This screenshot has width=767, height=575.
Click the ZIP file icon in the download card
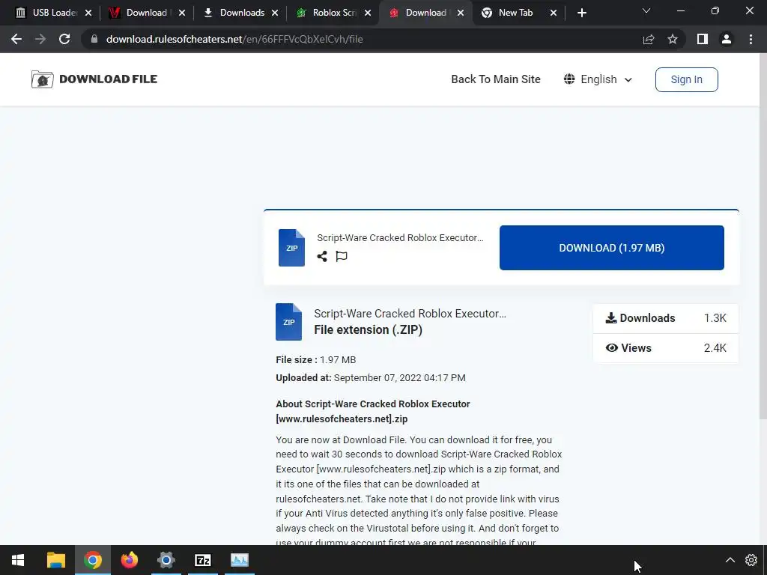point(291,248)
